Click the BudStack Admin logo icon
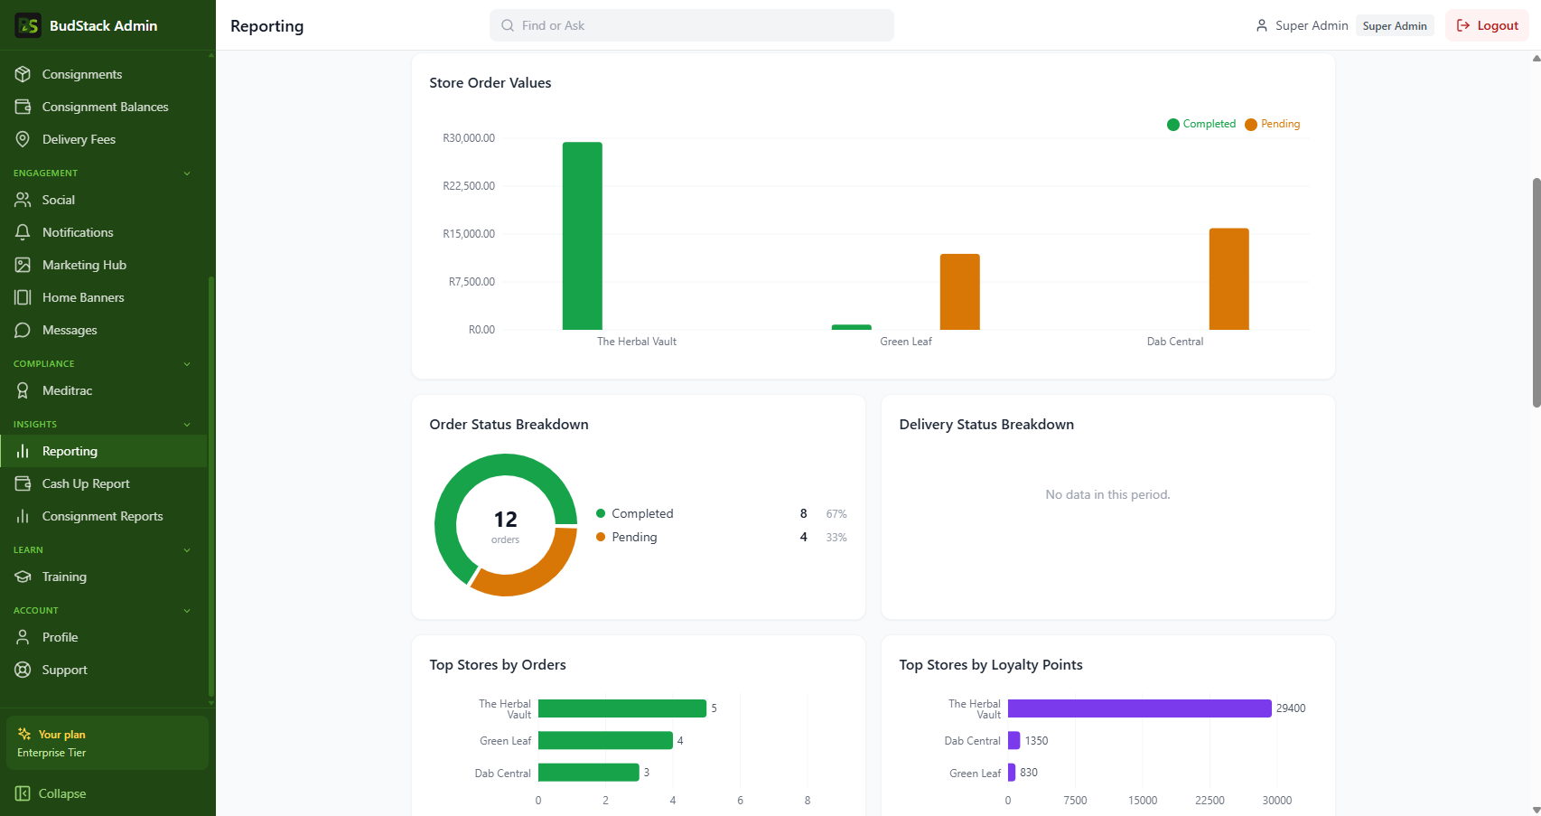This screenshot has width=1541, height=816. 28,25
